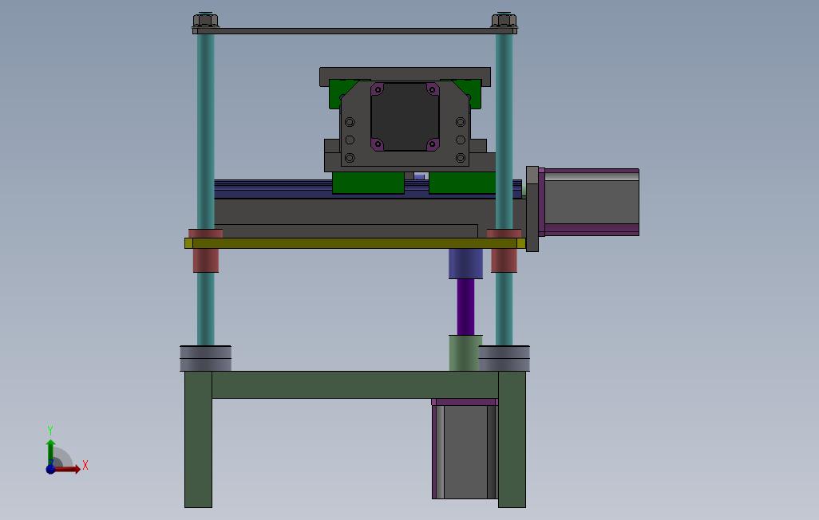
Task: Select the blue lead screw nut below the platform
Action: [465, 264]
